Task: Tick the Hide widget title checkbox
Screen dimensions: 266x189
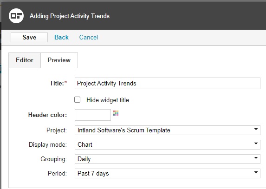Action: (78, 100)
